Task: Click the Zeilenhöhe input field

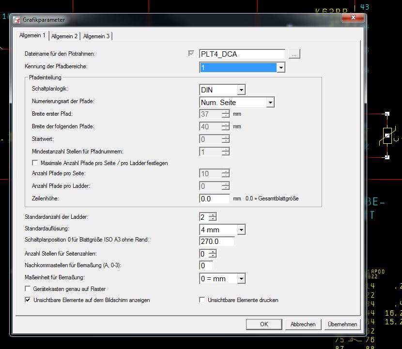Action: [x=215, y=198]
